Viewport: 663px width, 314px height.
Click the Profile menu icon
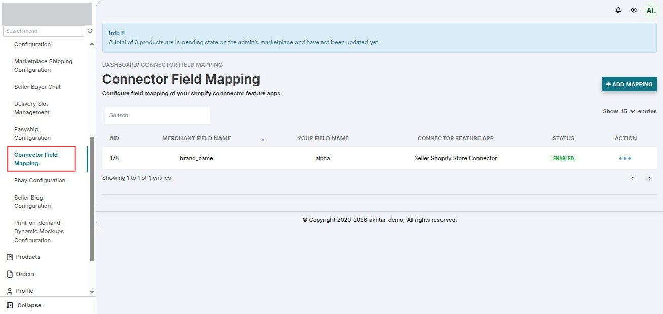[x=9, y=291]
